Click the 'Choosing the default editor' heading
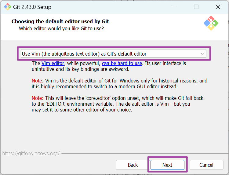 pyautogui.click(x=60, y=21)
